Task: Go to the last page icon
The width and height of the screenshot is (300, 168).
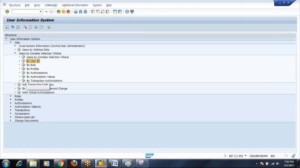Action: (x=107, y=12)
